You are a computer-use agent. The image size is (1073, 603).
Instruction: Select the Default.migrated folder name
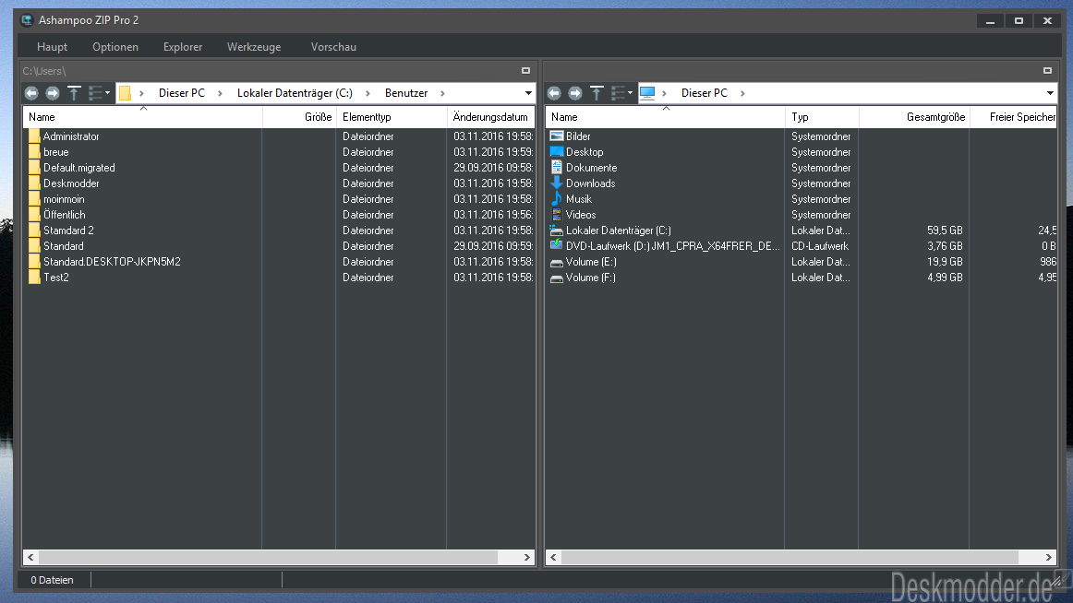click(x=79, y=168)
